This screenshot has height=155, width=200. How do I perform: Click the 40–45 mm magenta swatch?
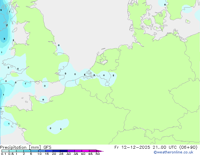pyautogui.click(x=85, y=151)
